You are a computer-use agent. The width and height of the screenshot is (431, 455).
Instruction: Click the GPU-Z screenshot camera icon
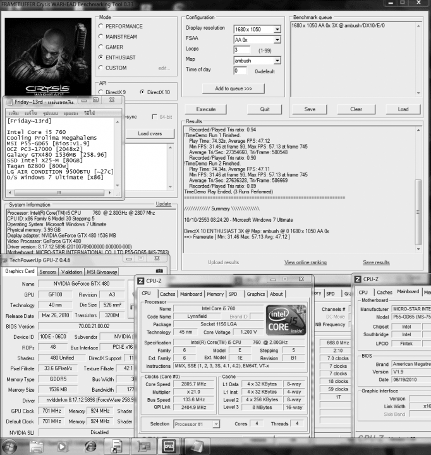pos(159,270)
